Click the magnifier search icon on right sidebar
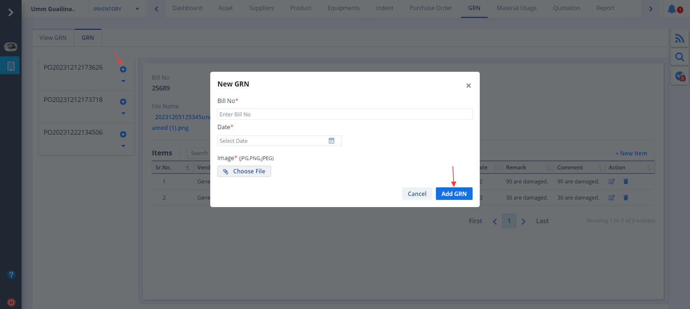Image resolution: width=690 pixels, height=309 pixels. pyautogui.click(x=679, y=57)
